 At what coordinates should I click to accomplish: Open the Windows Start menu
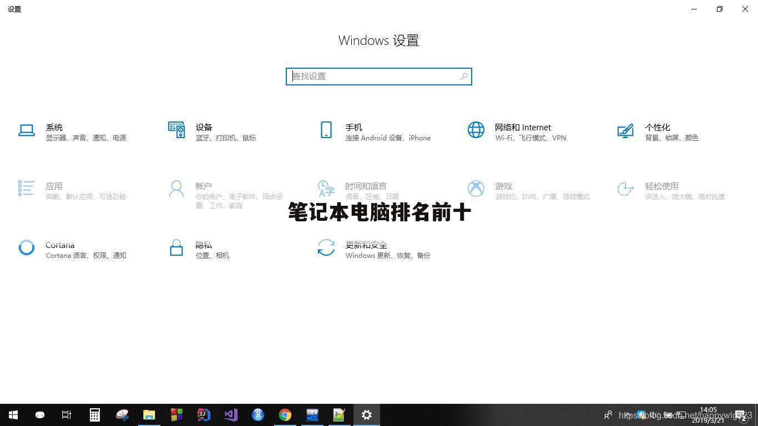(x=13, y=415)
